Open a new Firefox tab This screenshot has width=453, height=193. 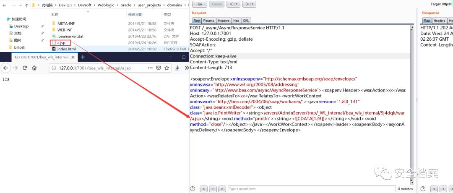pos(83,57)
